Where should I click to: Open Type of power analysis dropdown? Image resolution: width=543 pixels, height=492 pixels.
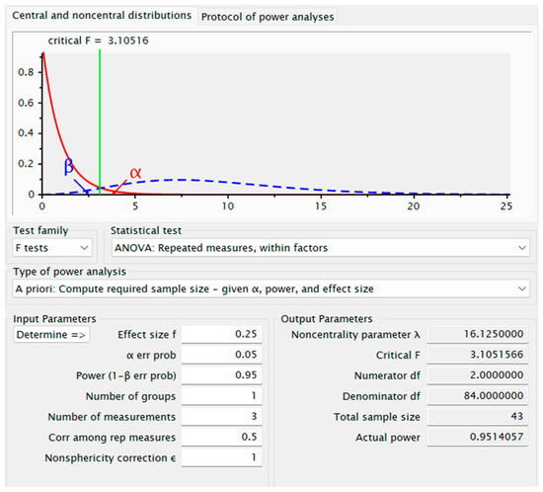click(x=271, y=288)
